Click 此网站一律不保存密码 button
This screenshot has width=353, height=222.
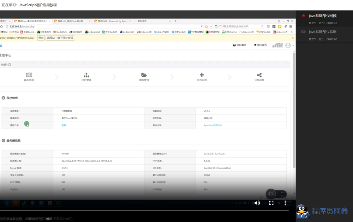tap(60, 38)
